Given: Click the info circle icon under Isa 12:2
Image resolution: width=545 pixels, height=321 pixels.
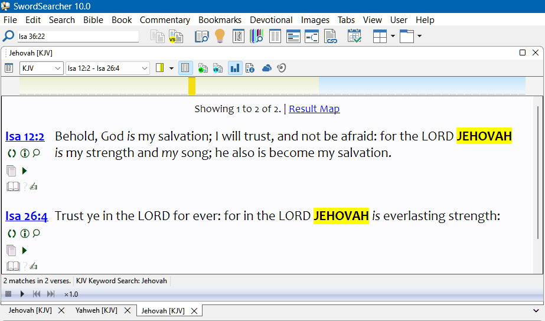Looking at the screenshot, I should point(25,153).
